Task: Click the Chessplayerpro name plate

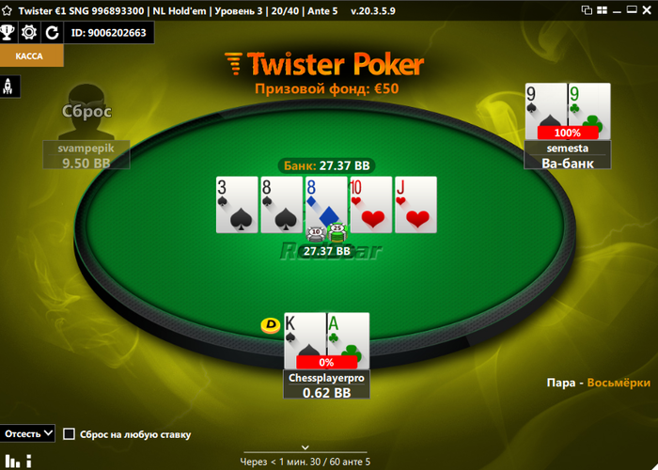Action: (326, 384)
